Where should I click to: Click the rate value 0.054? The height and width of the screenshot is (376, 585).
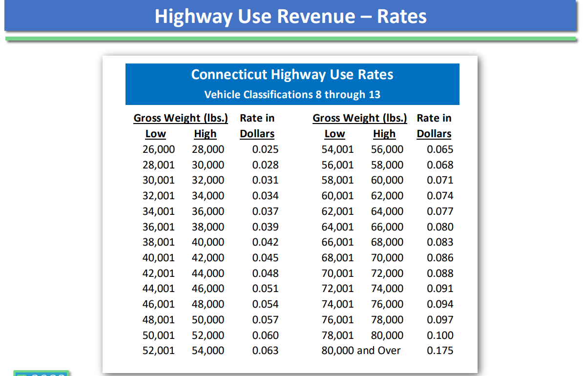pyautogui.click(x=265, y=304)
